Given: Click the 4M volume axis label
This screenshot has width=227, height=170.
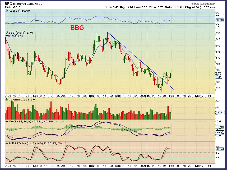Looking at the screenshot, I should [218, 108].
